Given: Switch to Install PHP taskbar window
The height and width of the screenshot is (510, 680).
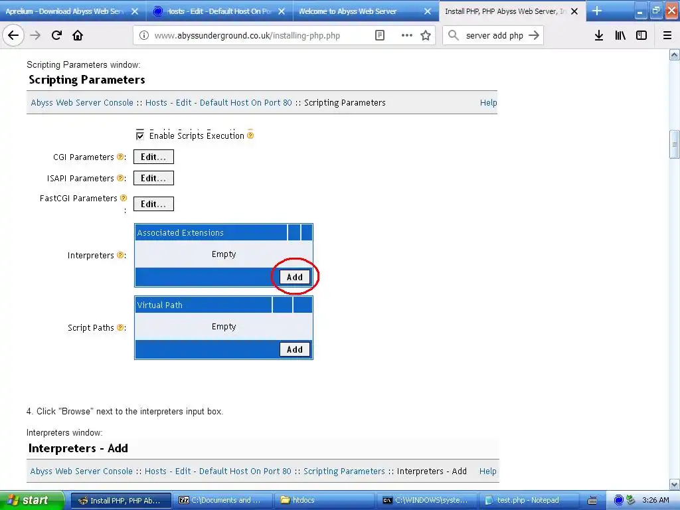Looking at the screenshot, I should [121, 501].
